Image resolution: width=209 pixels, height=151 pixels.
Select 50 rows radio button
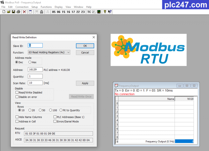(40, 110)
